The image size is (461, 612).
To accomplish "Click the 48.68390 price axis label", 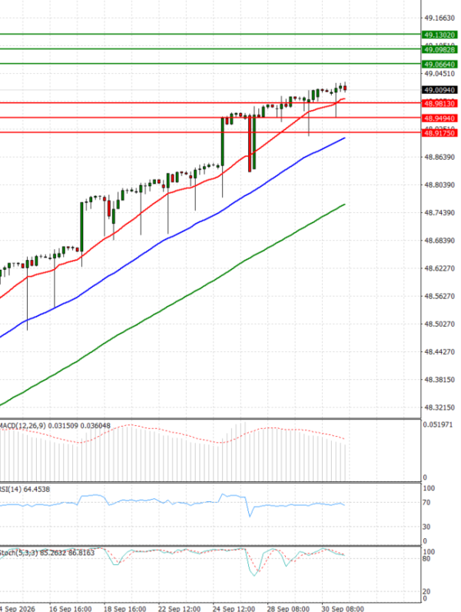I will [x=439, y=241].
